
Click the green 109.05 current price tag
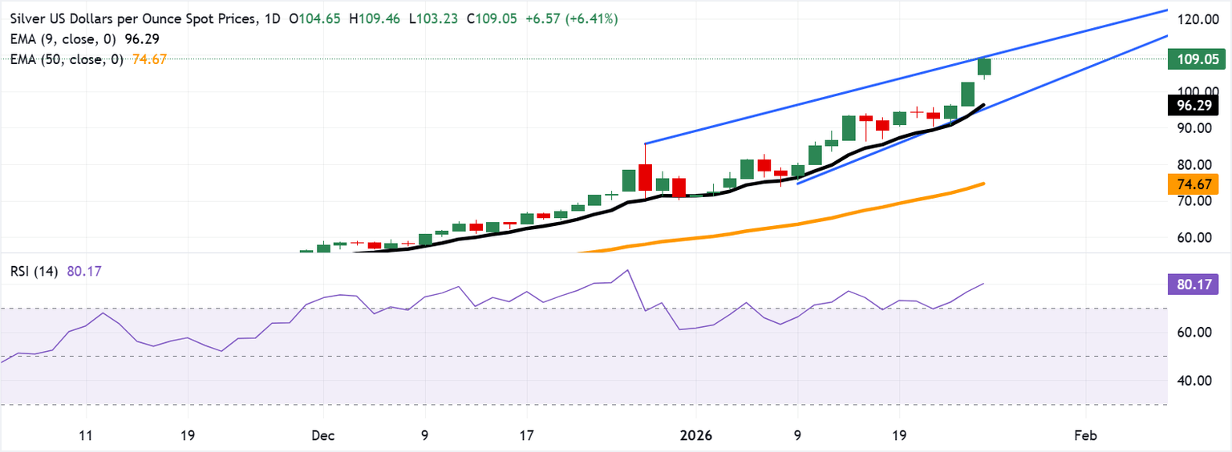pyautogui.click(x=1195, y=59)
